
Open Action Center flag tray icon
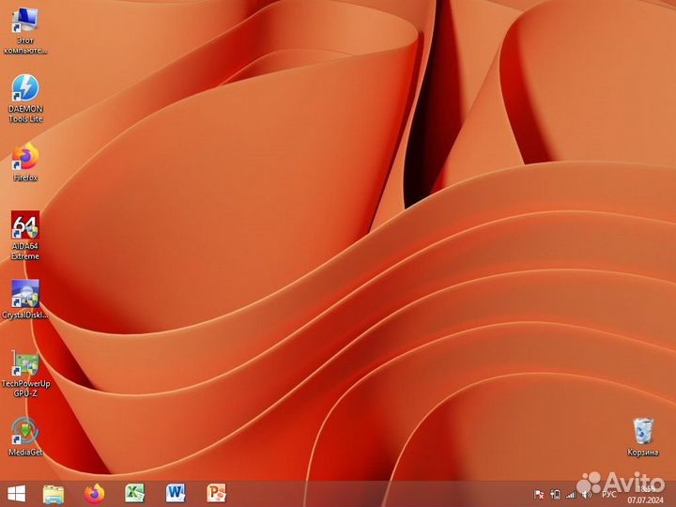pyautogui.click(x=539, y=494)
